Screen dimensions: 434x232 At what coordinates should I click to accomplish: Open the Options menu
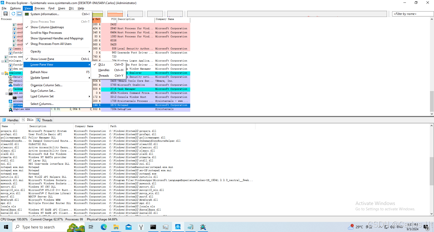tap(15, 8)
